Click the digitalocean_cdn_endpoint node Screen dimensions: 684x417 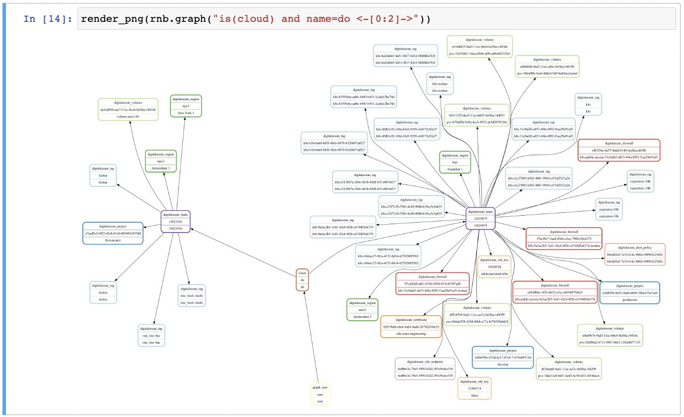tap(425, 368)
